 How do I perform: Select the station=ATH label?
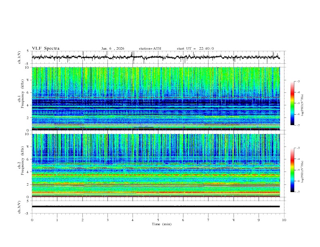(150, 48)
